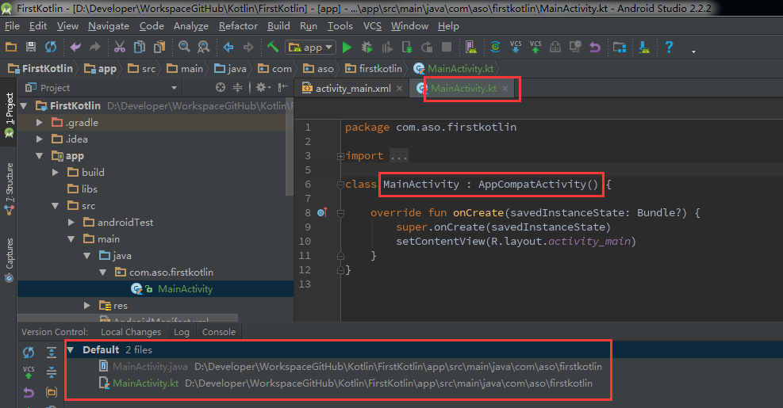Viewport: 783px width, 408px height.
Task: Collapse the FirstKotlin root tree node
Action: click(24, 105)
